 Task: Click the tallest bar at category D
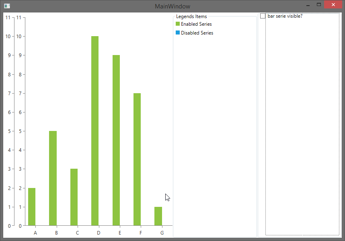[x=95, y=131]
